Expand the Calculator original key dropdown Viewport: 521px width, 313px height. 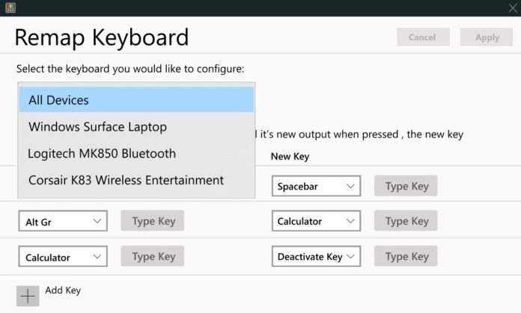point(63,257)
